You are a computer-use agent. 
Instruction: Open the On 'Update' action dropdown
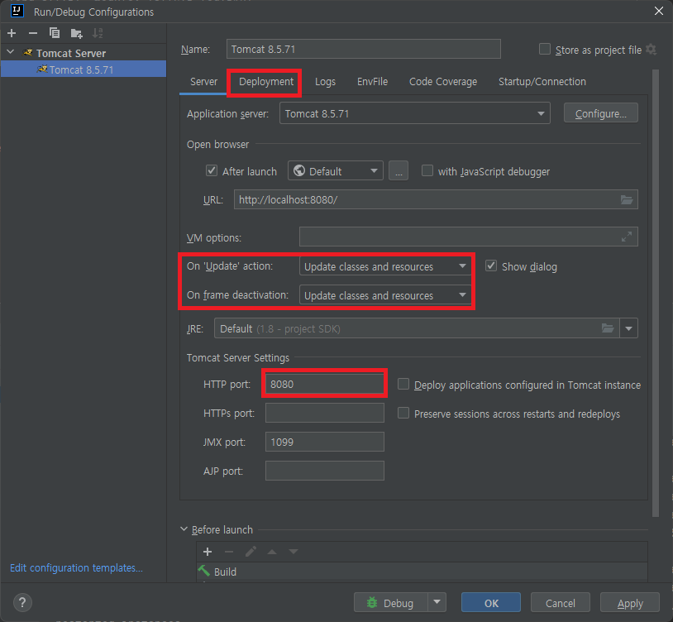click(x=385, y=266)
